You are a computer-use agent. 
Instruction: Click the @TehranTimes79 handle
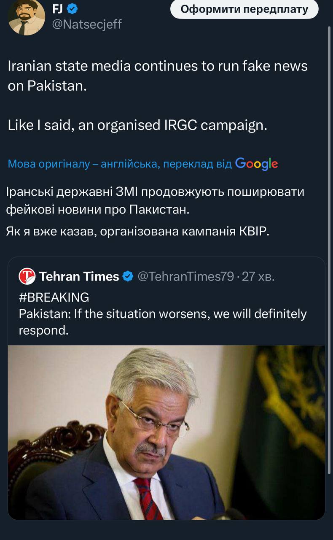click(185, 276)
